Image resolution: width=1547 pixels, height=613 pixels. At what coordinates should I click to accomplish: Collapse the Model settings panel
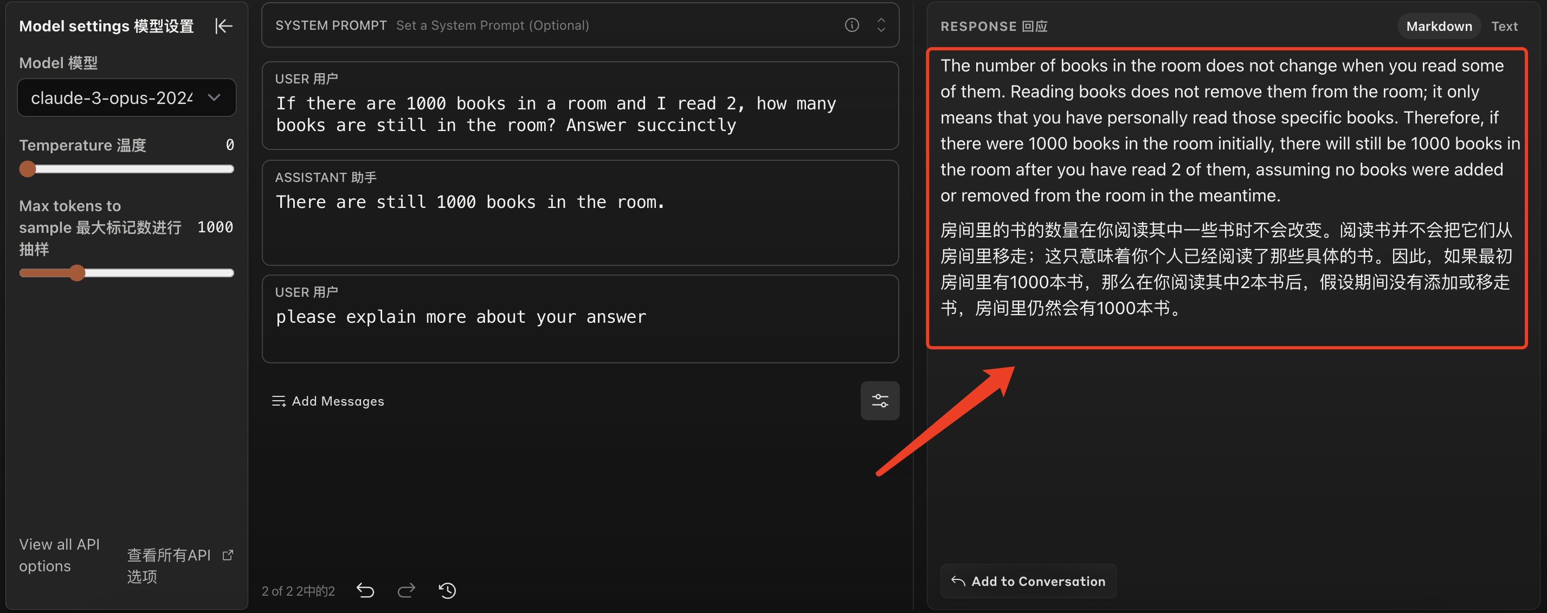[223, 26]
